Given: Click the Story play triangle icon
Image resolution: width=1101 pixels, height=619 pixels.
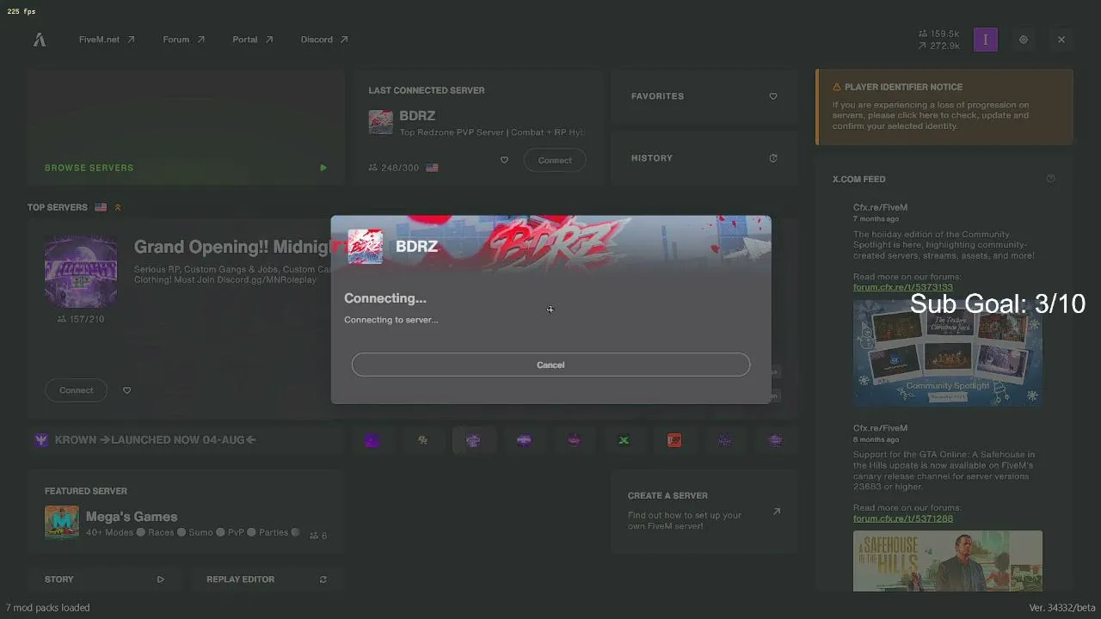Looking at the screenshot, I should click(x=161, y=579).
